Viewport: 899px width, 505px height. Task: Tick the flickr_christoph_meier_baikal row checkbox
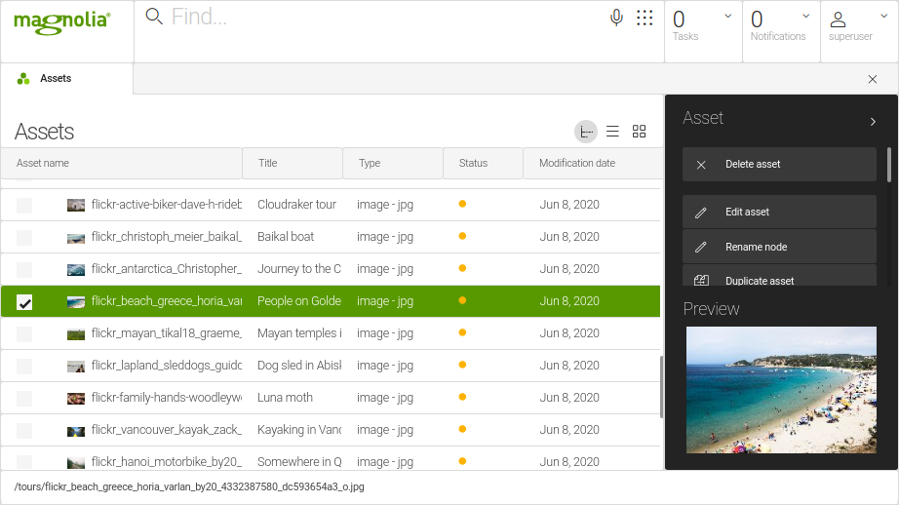click(24, 237)
